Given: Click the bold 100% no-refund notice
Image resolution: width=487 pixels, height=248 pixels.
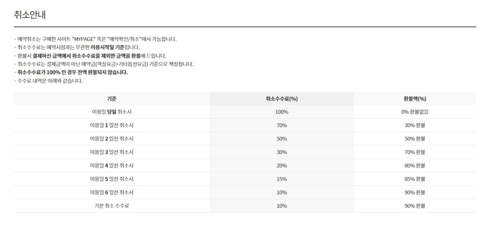Looking at the screenshot, I should click(x=71, y=73).
